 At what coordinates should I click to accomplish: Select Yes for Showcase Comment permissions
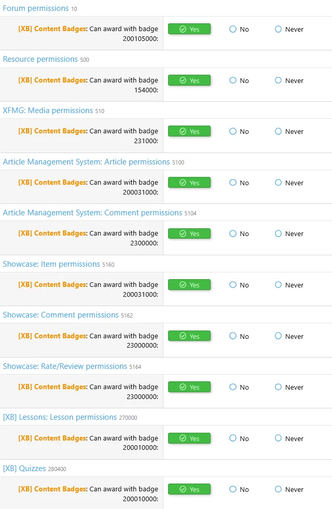click(189, 336)
